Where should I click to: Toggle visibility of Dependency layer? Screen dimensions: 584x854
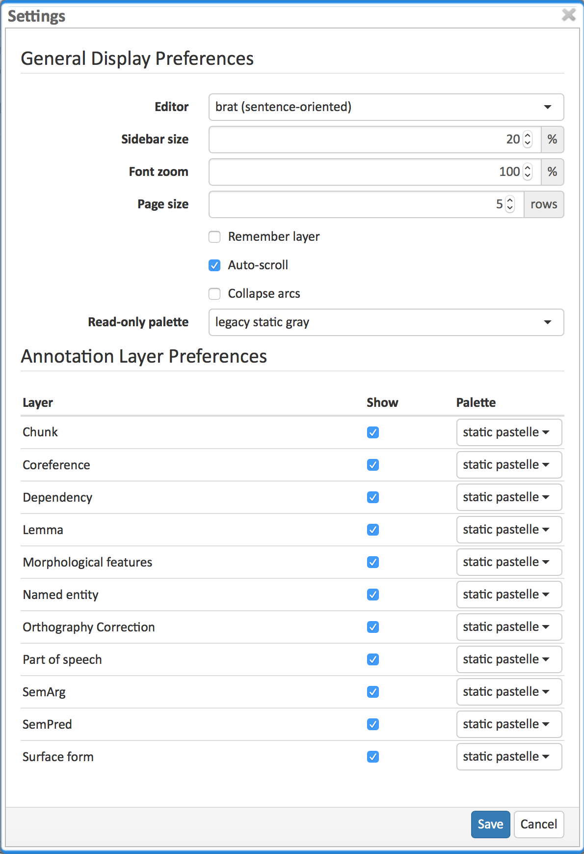click(x=373, y=497)
